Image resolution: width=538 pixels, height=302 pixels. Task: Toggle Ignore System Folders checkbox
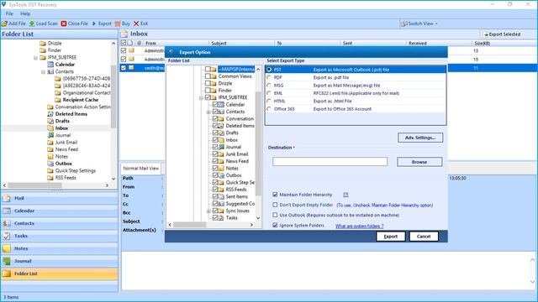click(275, 226)
